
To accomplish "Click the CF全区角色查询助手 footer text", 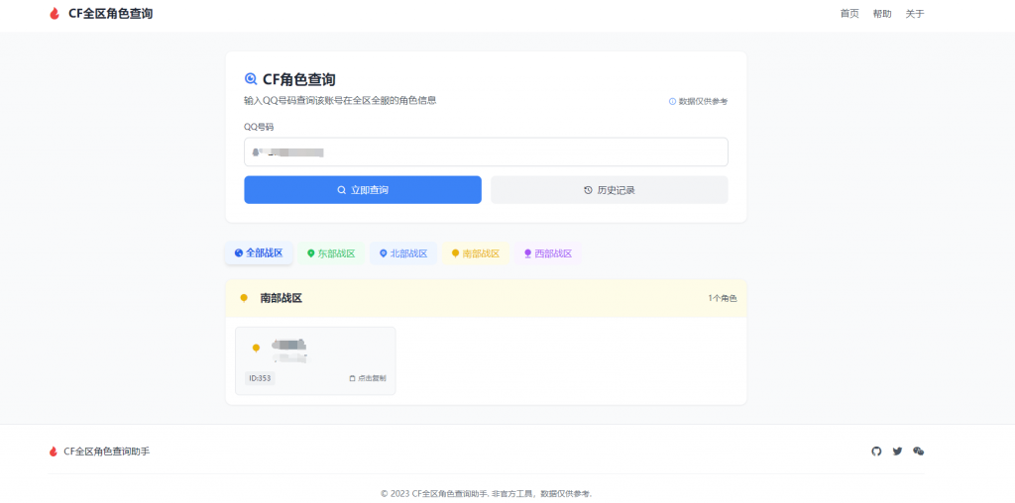I will [107, 452].
